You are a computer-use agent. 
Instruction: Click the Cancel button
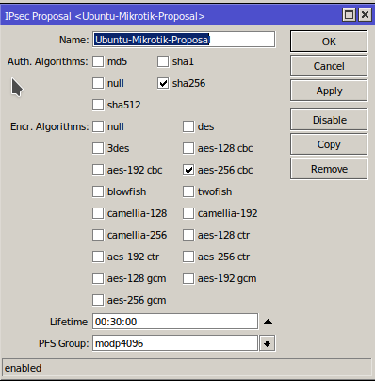tap(329, 66)
